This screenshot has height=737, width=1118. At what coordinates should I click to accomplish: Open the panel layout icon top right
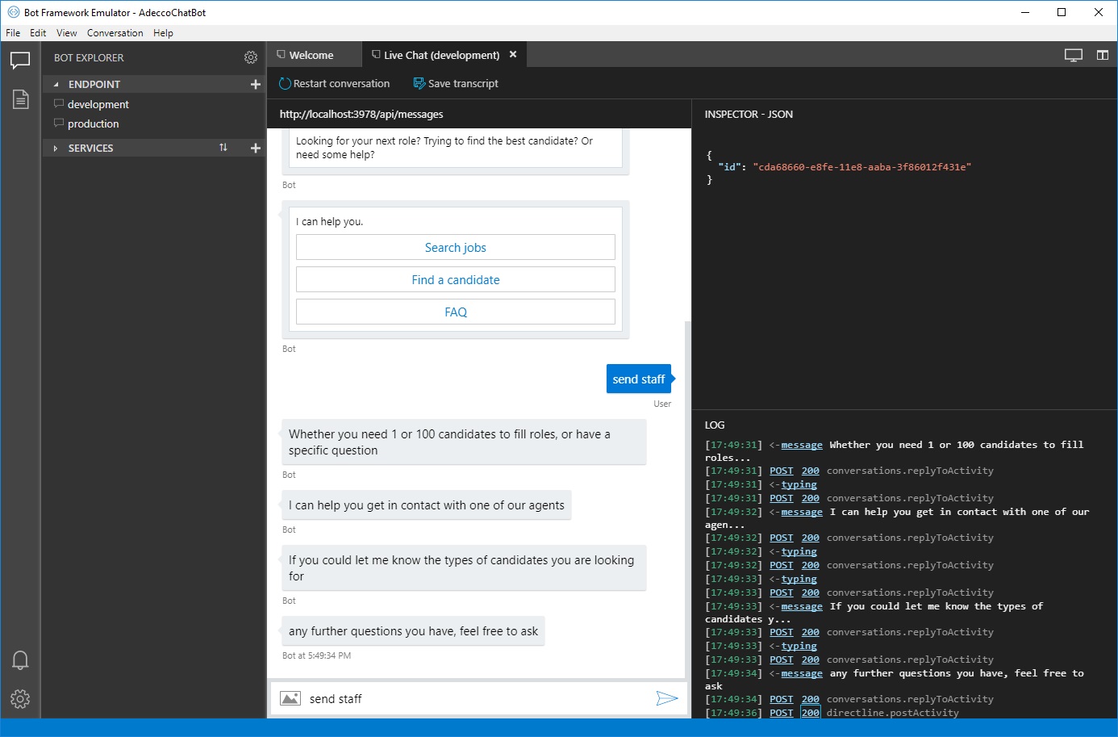pos(1103,54)
